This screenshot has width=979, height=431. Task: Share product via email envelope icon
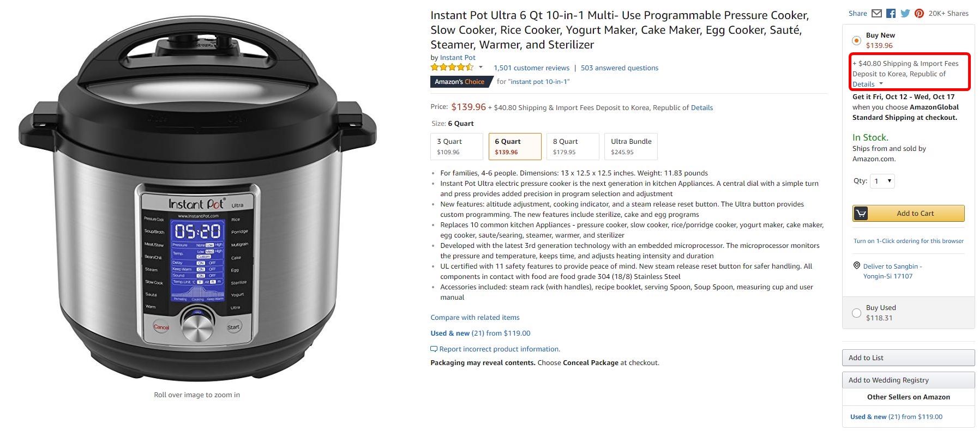(x=876, y=13)
